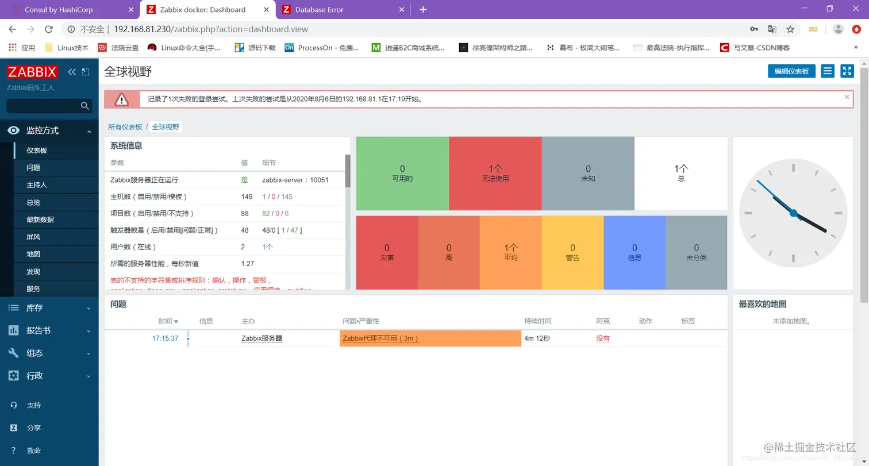Open the 所有仪表板 breadcrumb link

tap(125, 127)
